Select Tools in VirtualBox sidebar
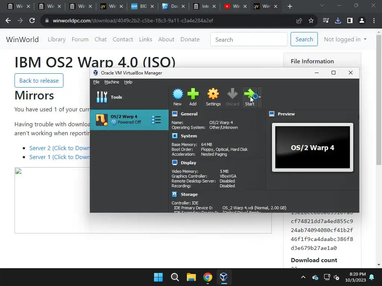This screenshot has height=286, width=382. [x=129, y=97]
